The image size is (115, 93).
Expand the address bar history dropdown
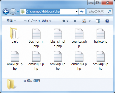pyautogui.click(x=76, y=12)
